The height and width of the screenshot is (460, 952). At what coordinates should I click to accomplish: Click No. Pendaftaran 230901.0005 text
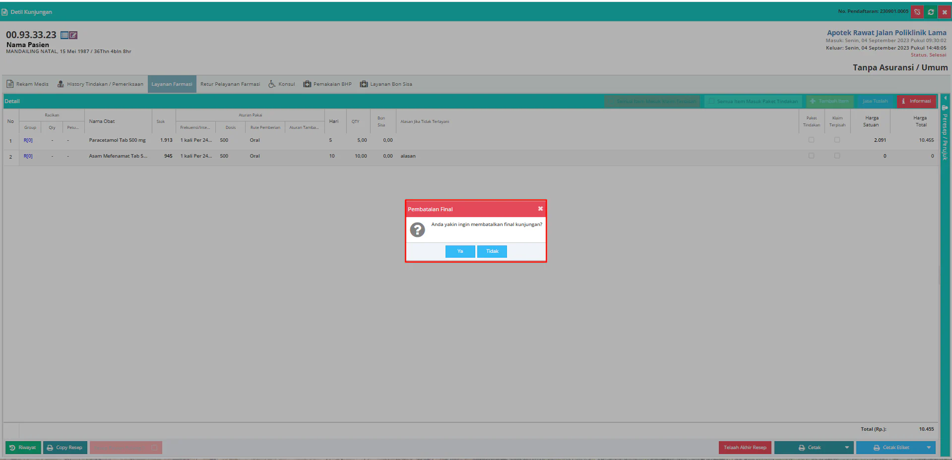[x=873, y=11]
